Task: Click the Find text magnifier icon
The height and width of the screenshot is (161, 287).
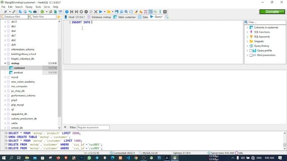Action: click(x=126, y=12)
